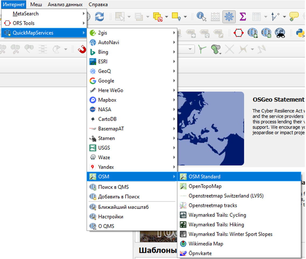Open dropdown arrow beside Deselect Features icon

[x=166, y=17]
